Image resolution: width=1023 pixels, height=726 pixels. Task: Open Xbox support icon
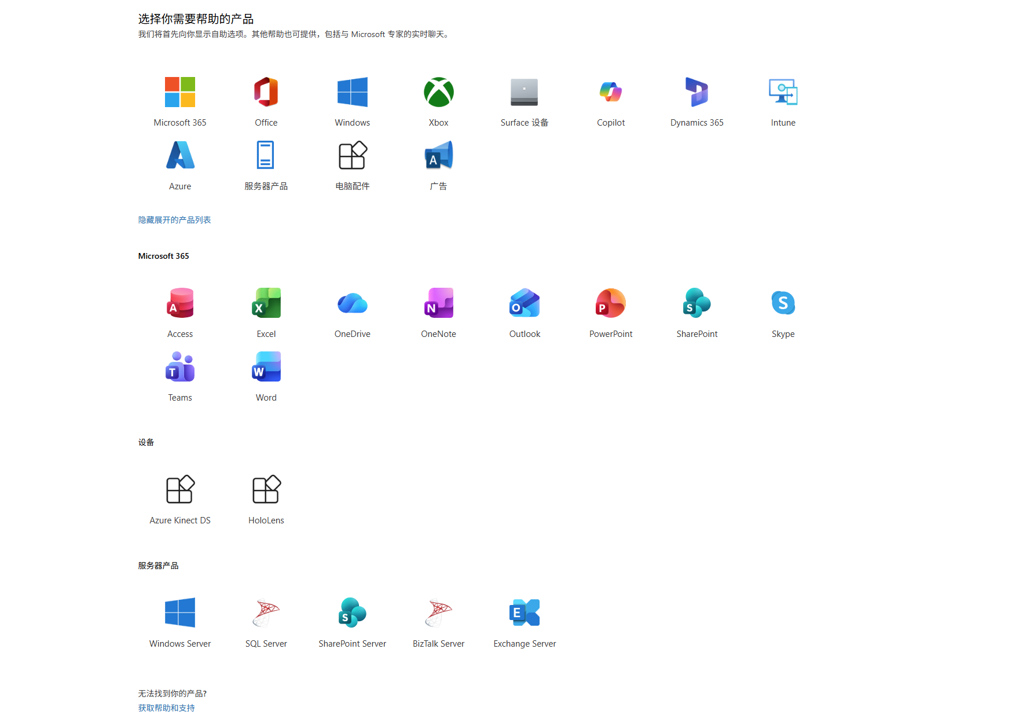tap(439, 92)
